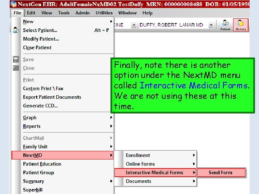Click the Select Patient icon in File menu
This screenshot has height=194, width=259.
tap(16, 30)
